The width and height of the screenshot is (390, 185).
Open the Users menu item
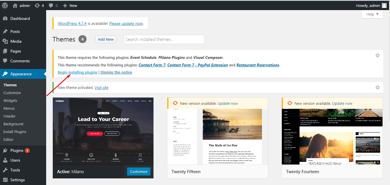coord(23,160)
